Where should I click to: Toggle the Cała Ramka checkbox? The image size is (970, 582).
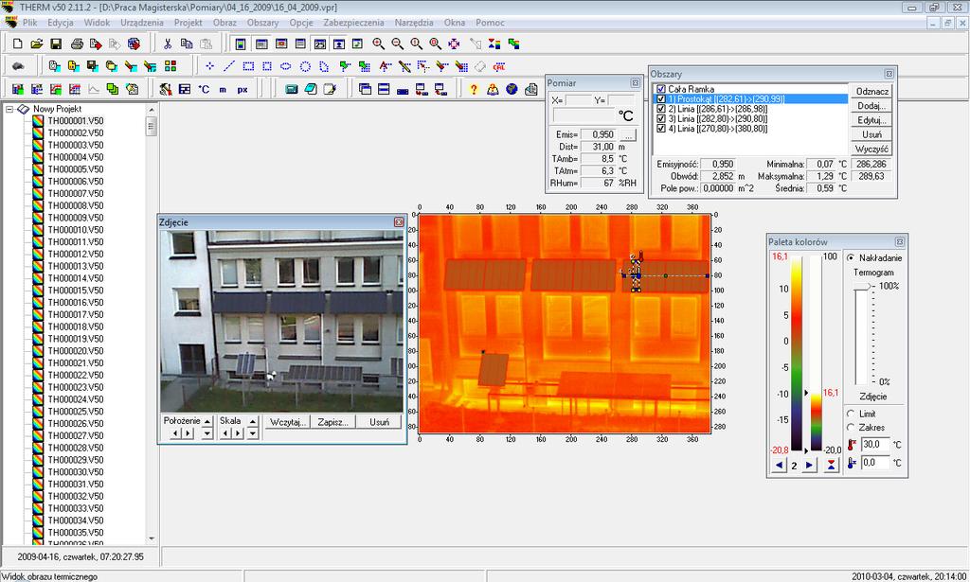click(660, 89)
